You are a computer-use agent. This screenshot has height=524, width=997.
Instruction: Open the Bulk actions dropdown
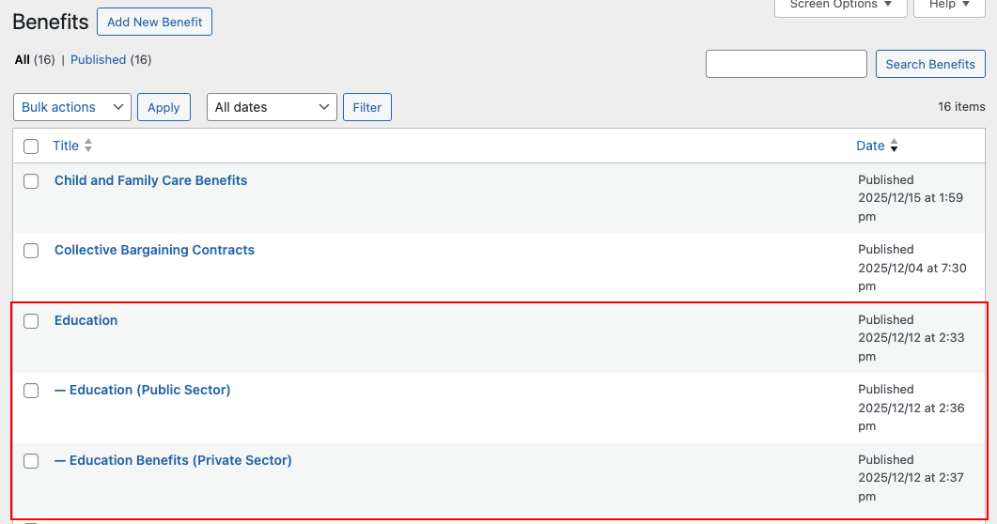tap(72, 107)
